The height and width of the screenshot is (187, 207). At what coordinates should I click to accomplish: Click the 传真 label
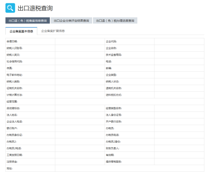pos(9,68)
